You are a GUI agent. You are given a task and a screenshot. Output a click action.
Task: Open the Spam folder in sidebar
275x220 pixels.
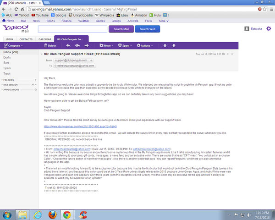[x=7, y=68]
